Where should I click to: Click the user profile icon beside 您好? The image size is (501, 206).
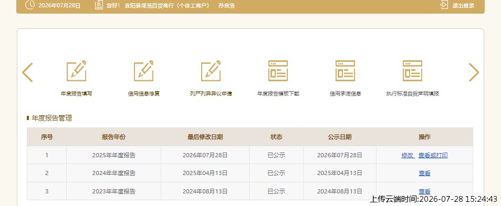tap(99, 5)
